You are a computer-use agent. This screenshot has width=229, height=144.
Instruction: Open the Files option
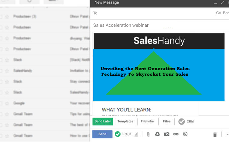tap(167, 121)
